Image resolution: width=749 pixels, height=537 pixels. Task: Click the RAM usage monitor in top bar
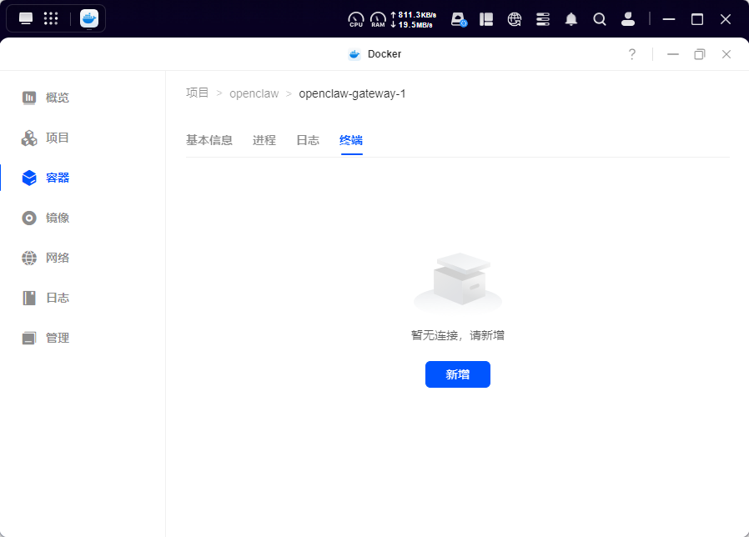[x=378, y=18]
